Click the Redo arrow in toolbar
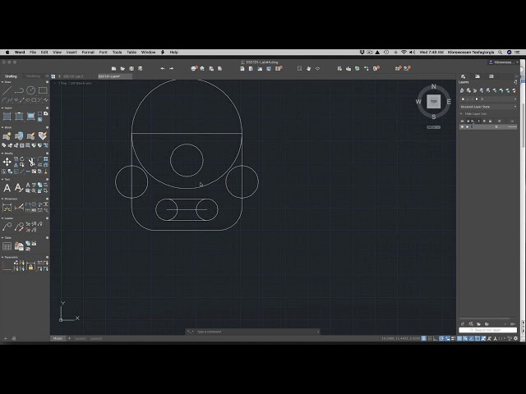The height and width of the screenshot is (394, 526). tap(172, 69)
